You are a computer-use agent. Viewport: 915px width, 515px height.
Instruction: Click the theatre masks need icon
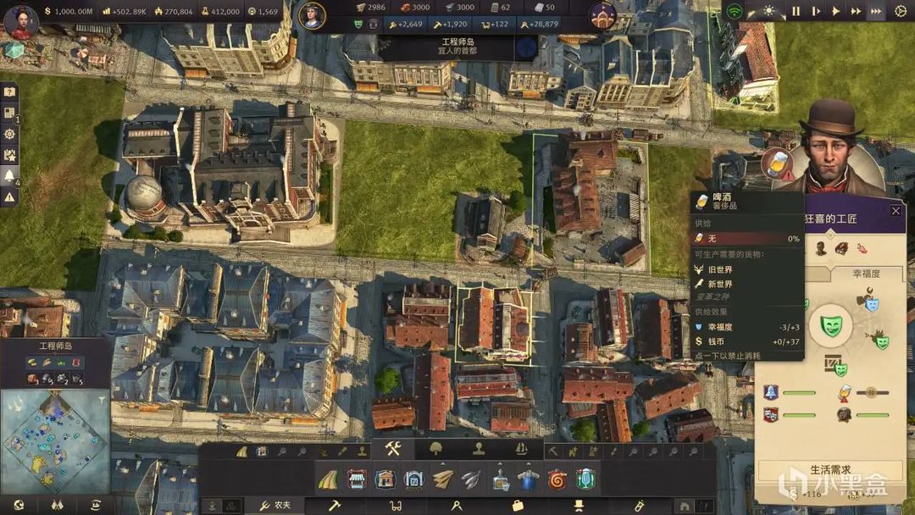point(771,415)
